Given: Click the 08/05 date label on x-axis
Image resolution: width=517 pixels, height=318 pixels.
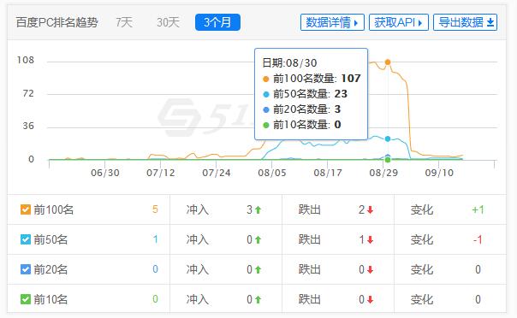Looking at the screenshot, I should (272, 173).
